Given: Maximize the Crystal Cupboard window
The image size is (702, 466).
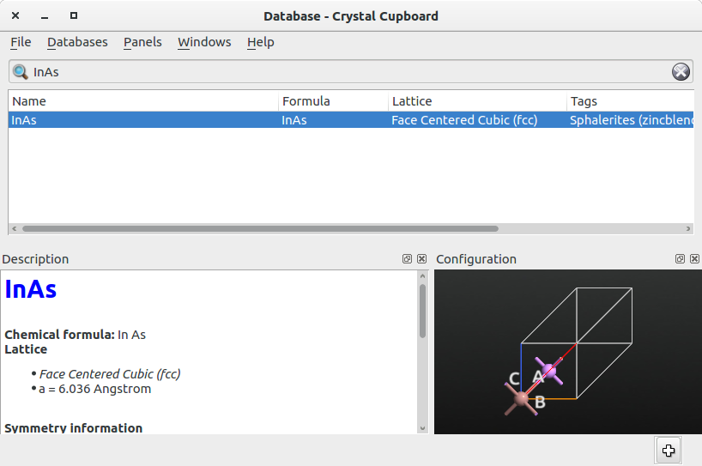Looking at the screenshot, I should pos(74,15).
